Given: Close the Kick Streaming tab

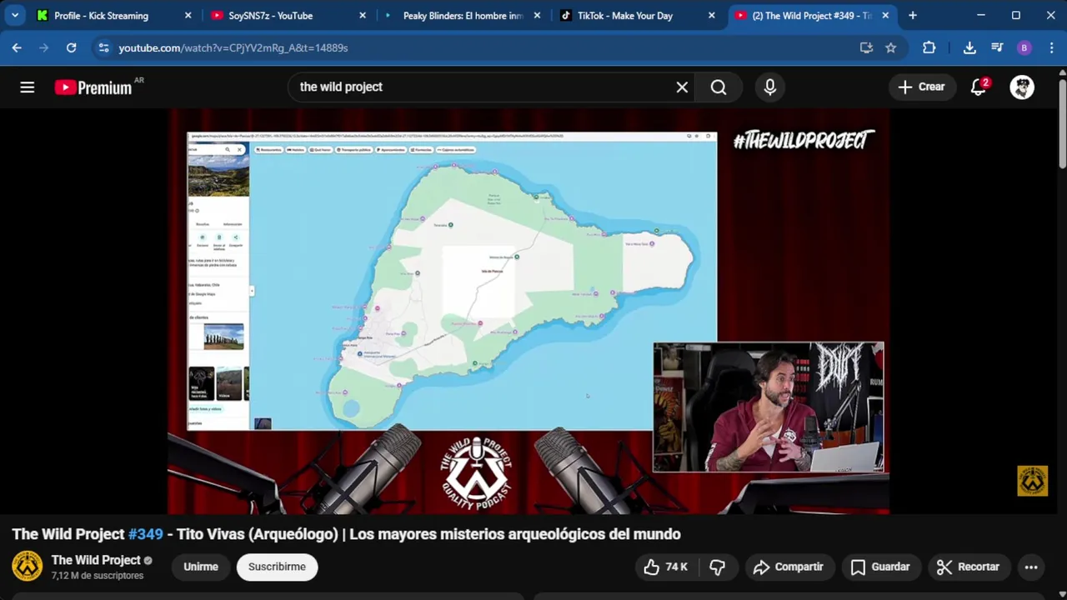Looking at the screenshot, I should 188,15.
